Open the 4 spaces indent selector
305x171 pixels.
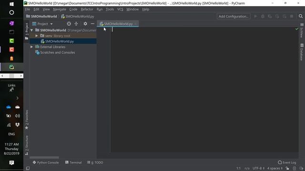click(x=274, y=168)
